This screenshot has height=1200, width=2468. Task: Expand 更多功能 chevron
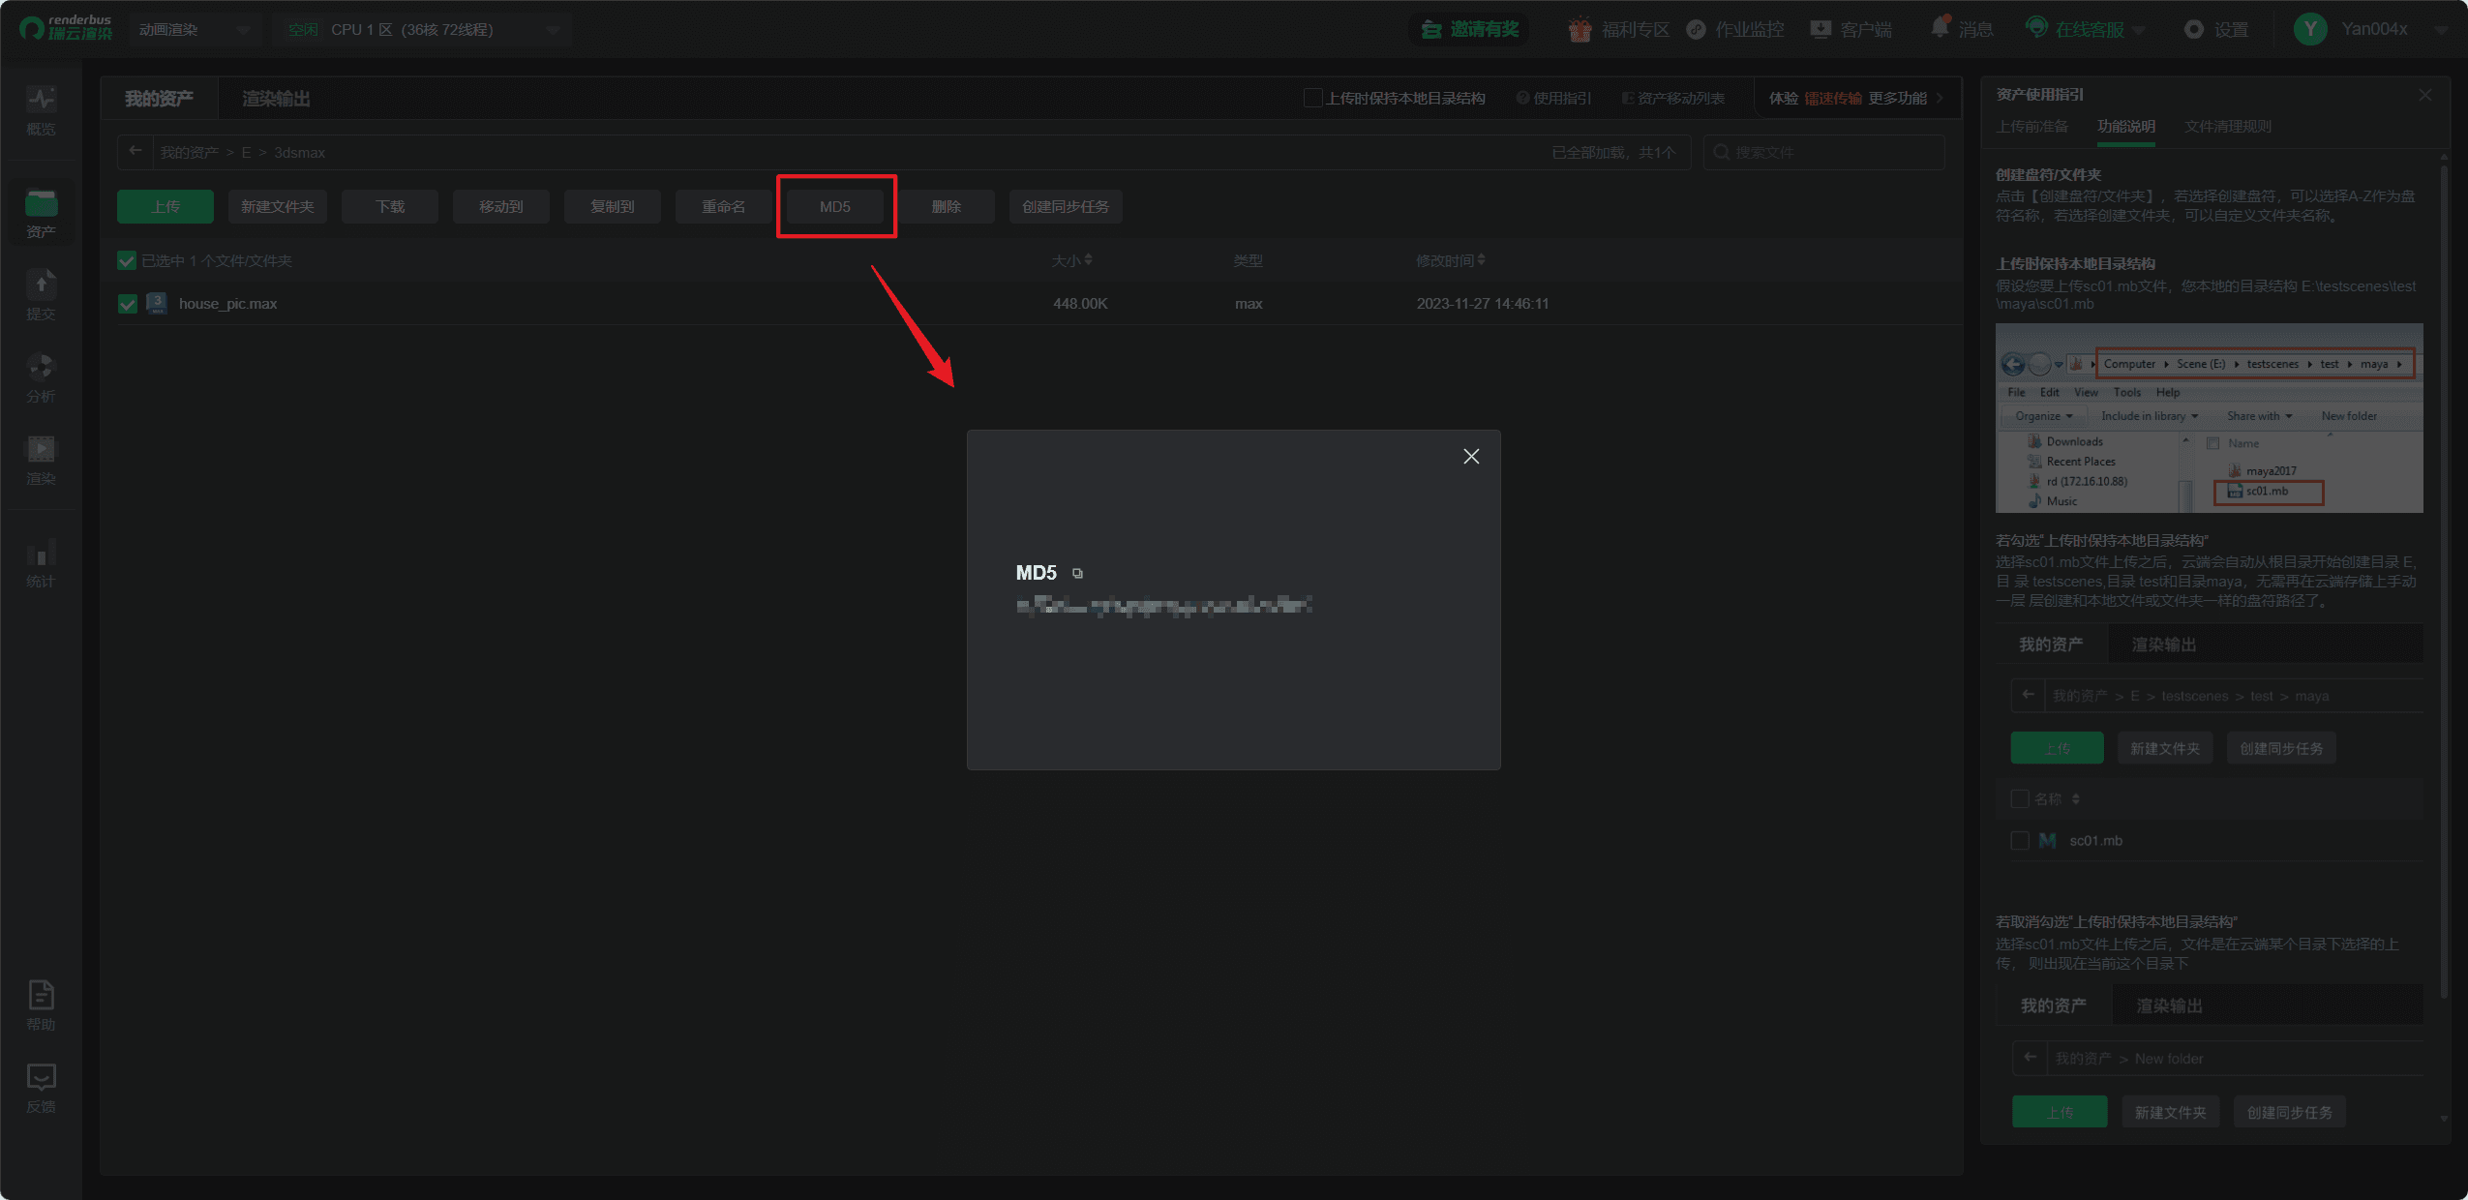(x=1940, y=98)
